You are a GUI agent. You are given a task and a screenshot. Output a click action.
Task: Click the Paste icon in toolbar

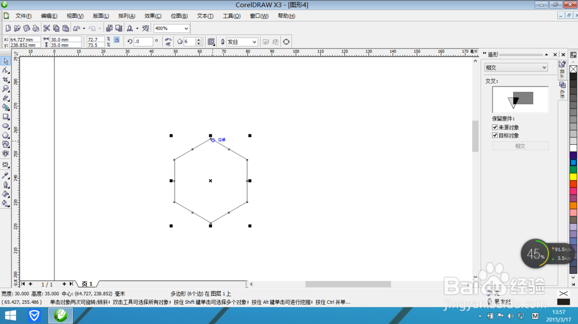pos(66,28)
